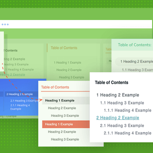Choose "Heading 3 Example" under gray Heading 1 row
This screenshot has width=153, height=153.
click(x=65, y=116)
